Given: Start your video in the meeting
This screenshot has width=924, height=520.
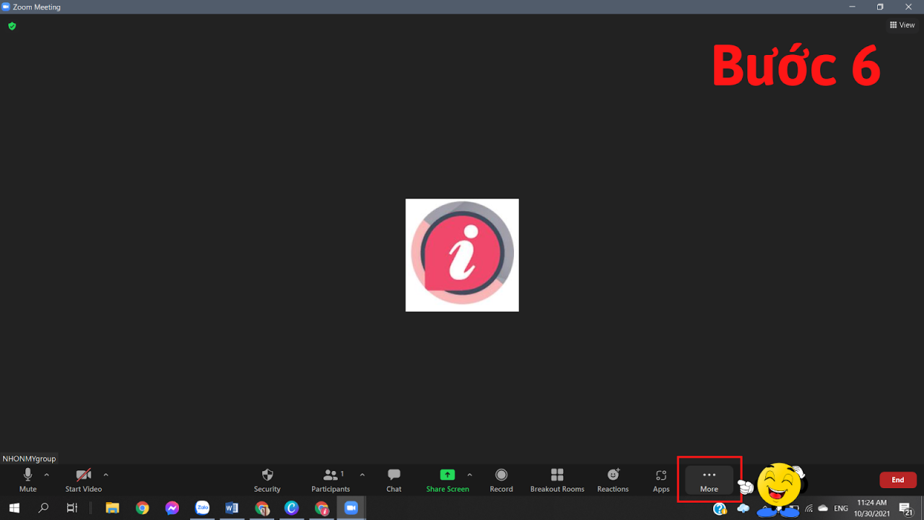Looking at the screenshot, I should tap(82, 479).
